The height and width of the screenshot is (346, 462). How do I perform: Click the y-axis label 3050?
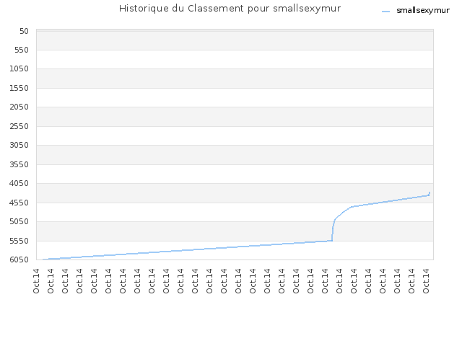19,145
